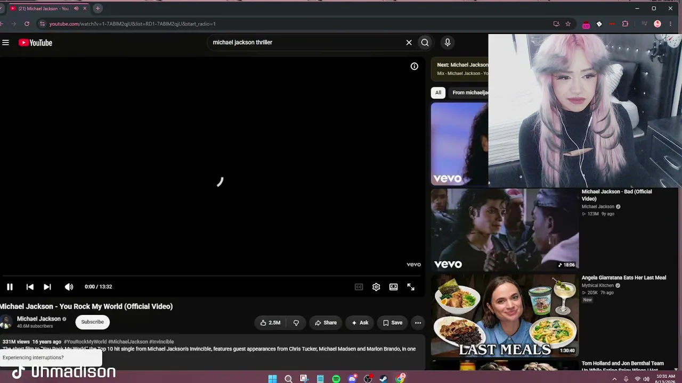Click the search field containing 'michael jackson thriller'

click(x=304, y=43)
